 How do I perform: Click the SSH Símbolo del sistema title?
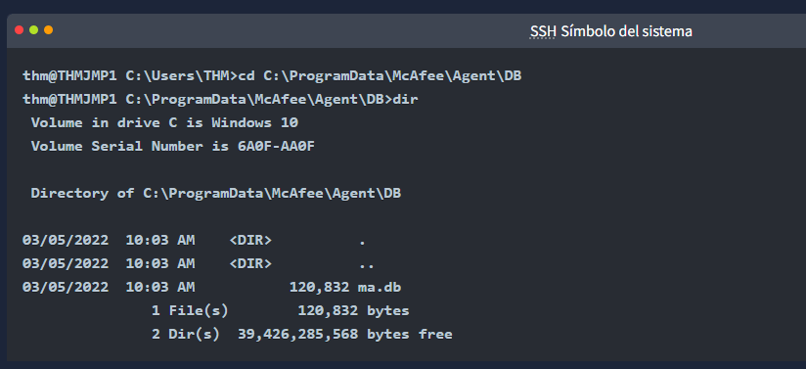(x=610, y=31)
